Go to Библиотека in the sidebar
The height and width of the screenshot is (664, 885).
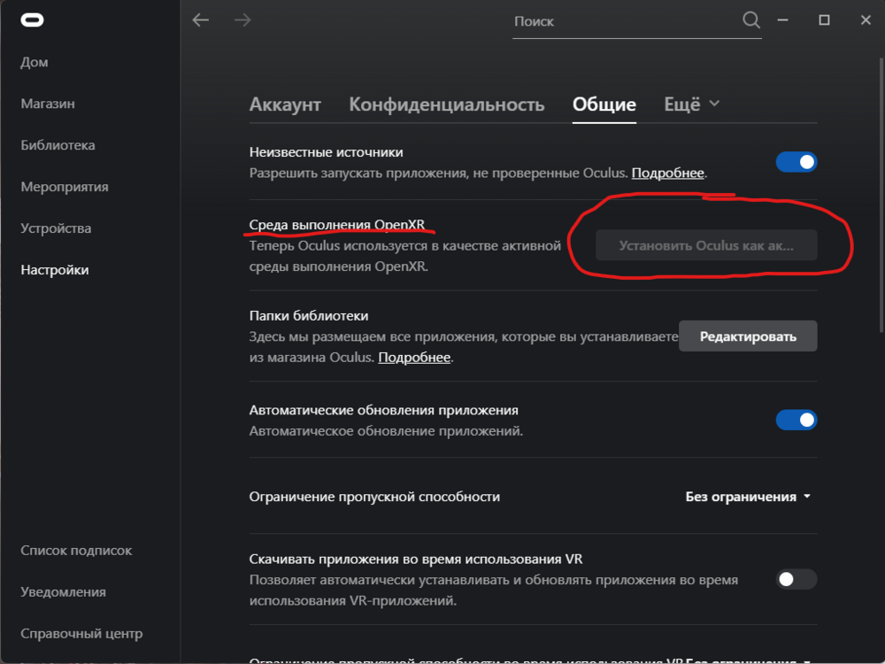(58, 145)
